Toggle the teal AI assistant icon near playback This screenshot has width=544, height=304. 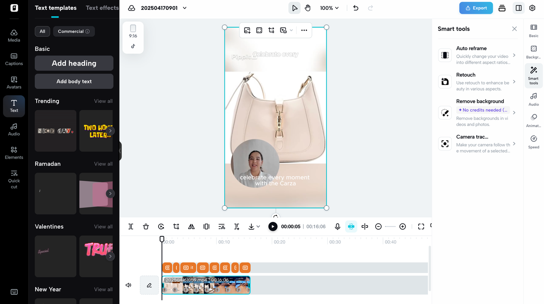pos(351,226)
